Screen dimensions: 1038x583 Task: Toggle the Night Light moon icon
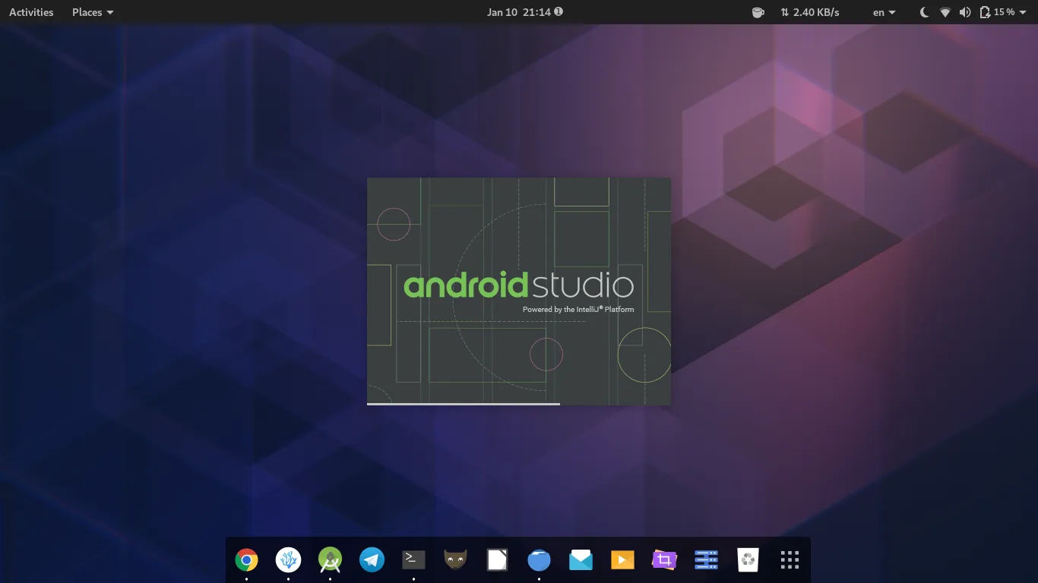coord(924,12)
